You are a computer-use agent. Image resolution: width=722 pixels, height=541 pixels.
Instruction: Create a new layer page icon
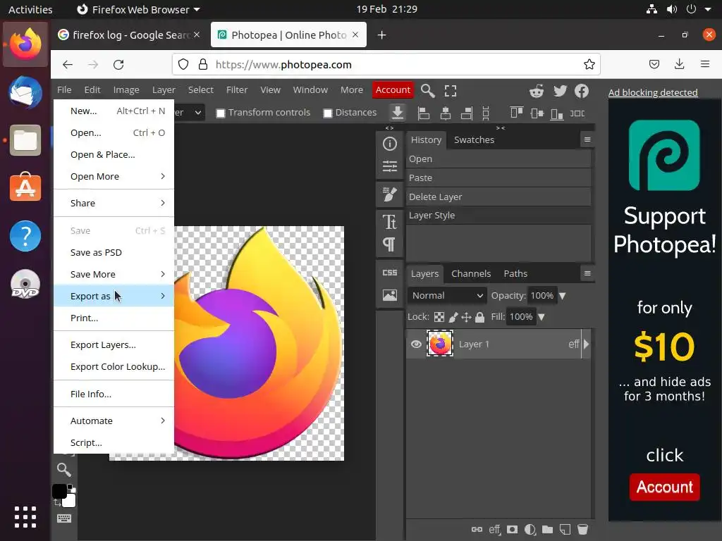(565, 530)
